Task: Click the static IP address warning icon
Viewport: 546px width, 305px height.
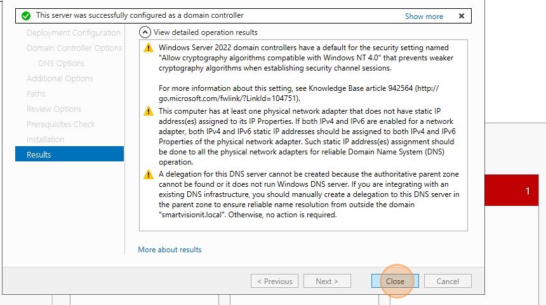Action: click(149, 111)
